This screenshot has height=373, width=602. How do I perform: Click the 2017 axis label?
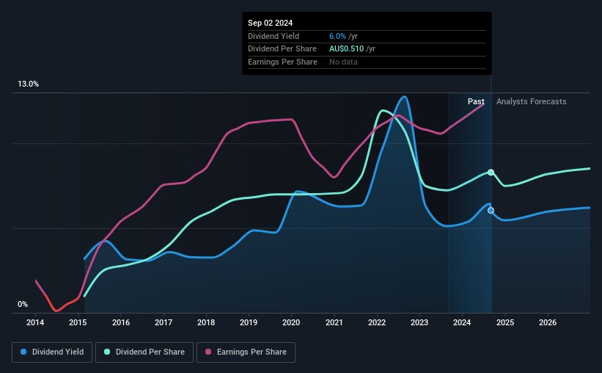(x=164, y=322)
